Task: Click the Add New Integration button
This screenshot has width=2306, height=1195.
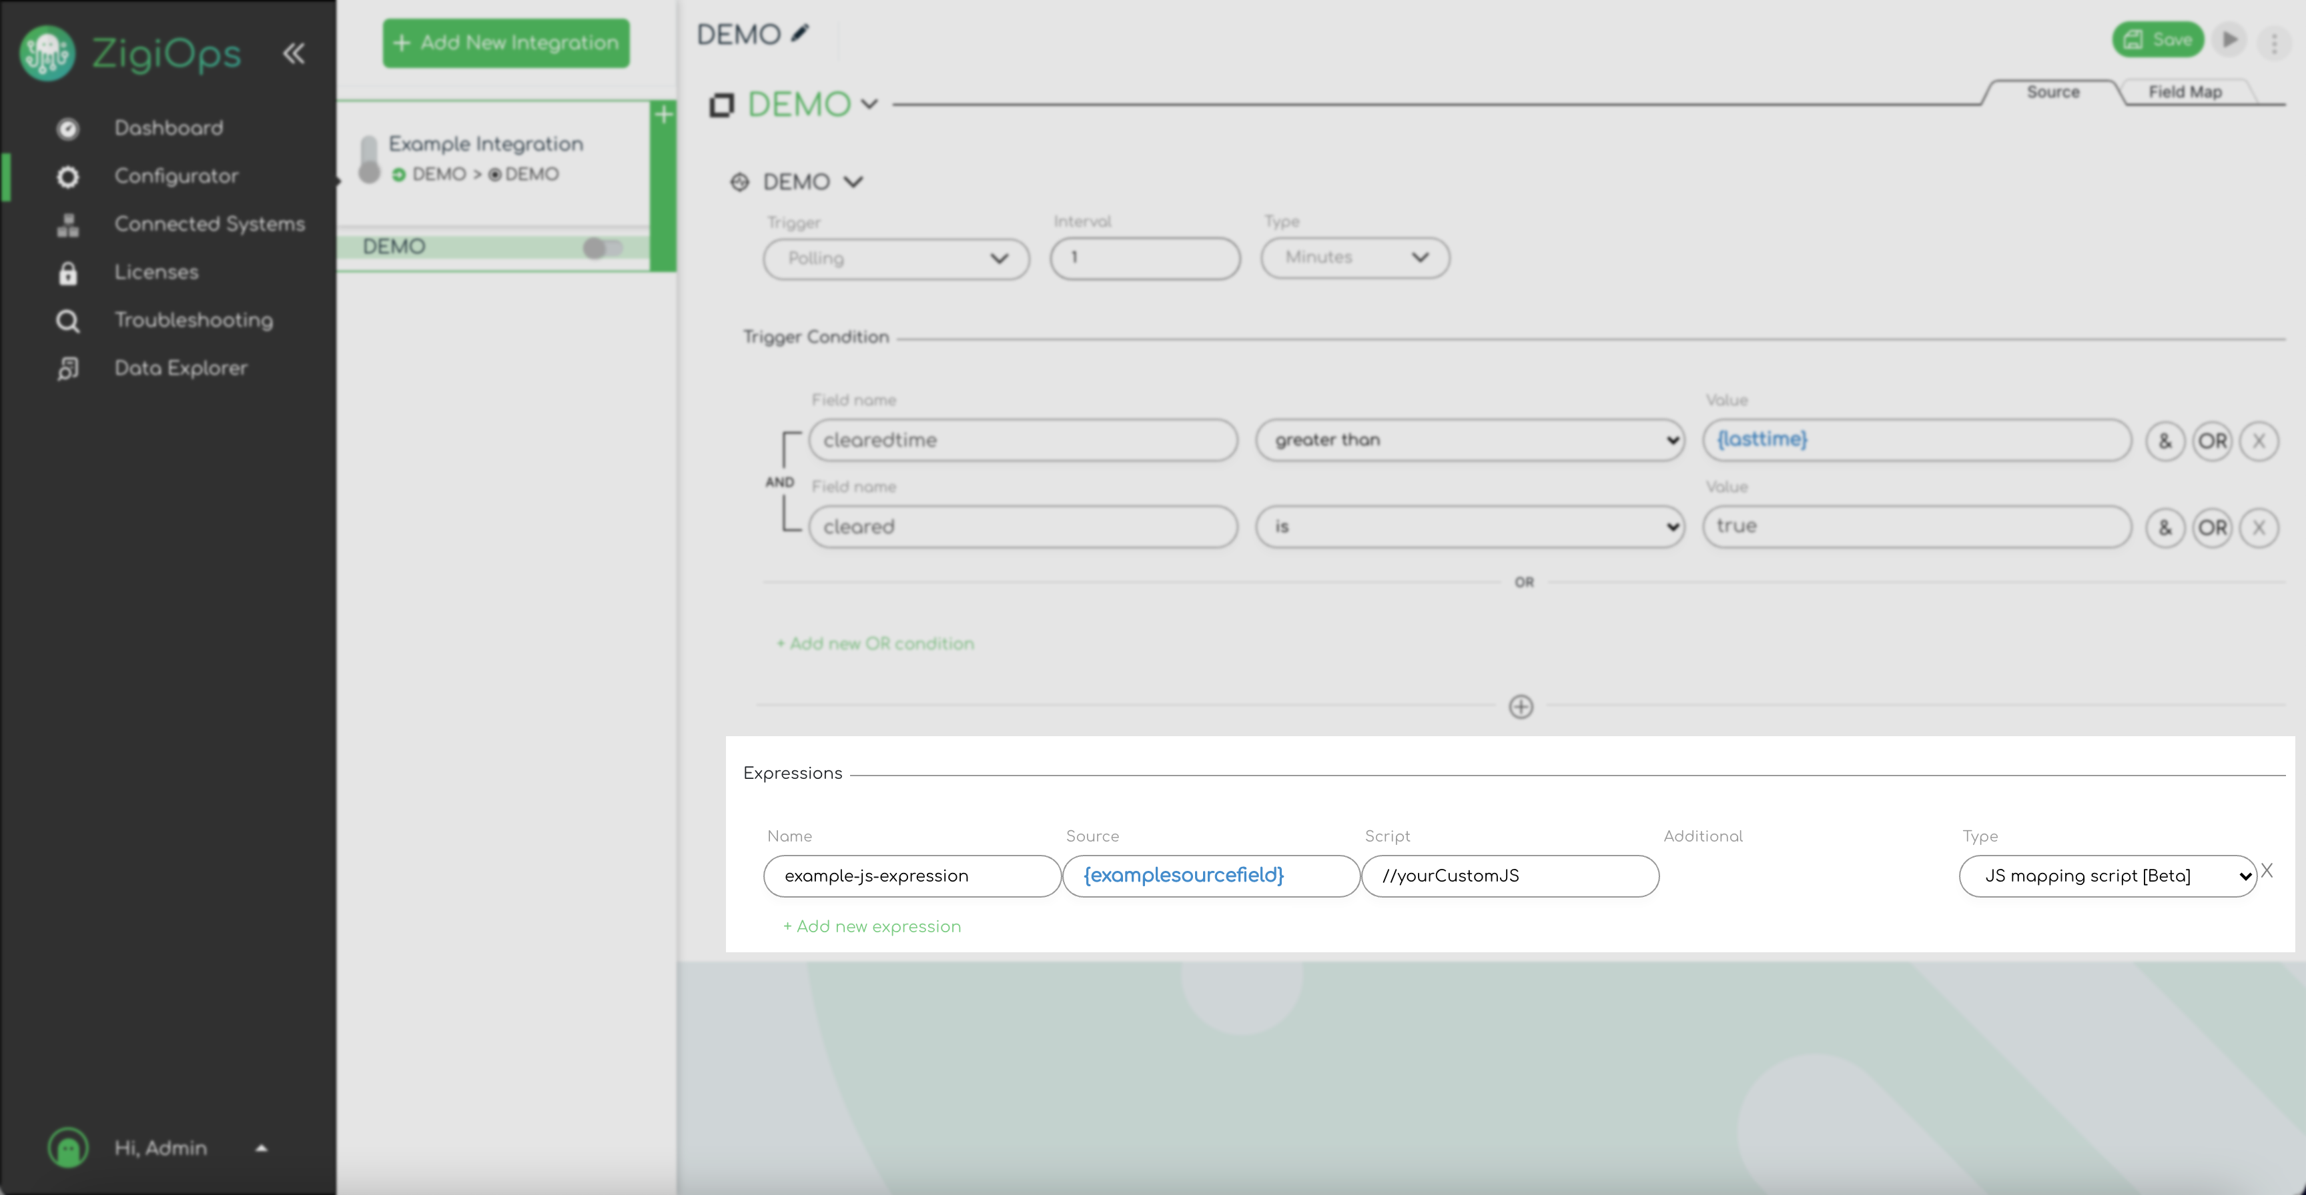Action: [x=506, y=43]
